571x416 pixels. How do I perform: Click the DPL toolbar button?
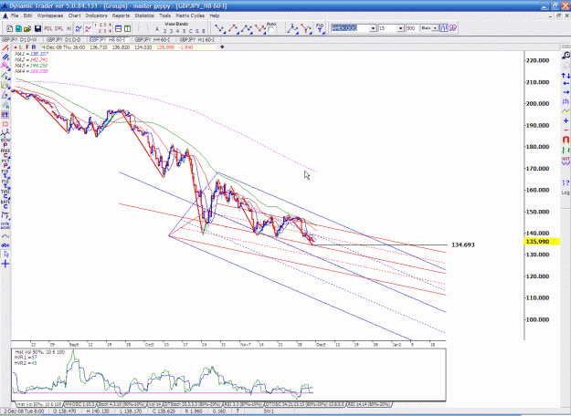click(58, 28)
